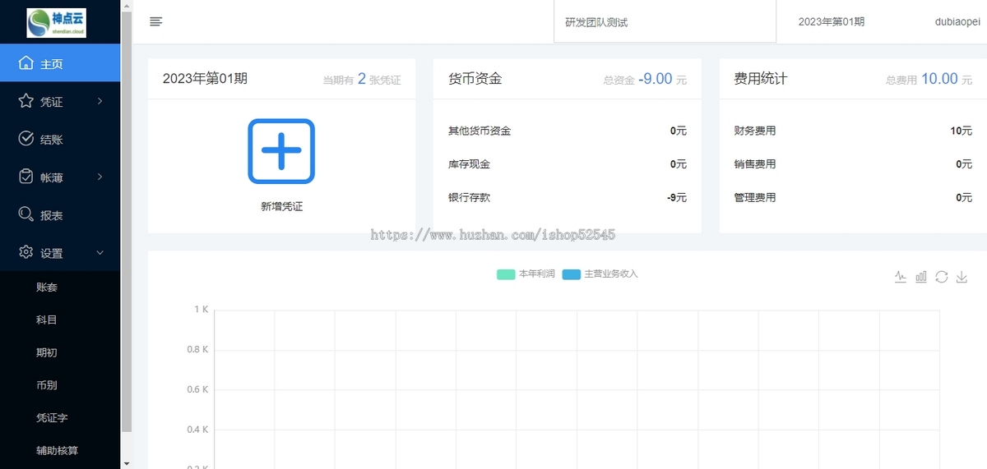Open the 科目 settings submenu

pos(60,320)
